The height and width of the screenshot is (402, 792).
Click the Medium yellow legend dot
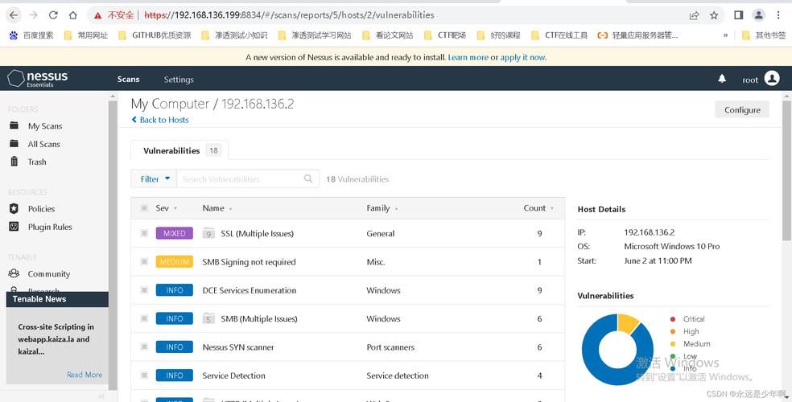point(672,344)
